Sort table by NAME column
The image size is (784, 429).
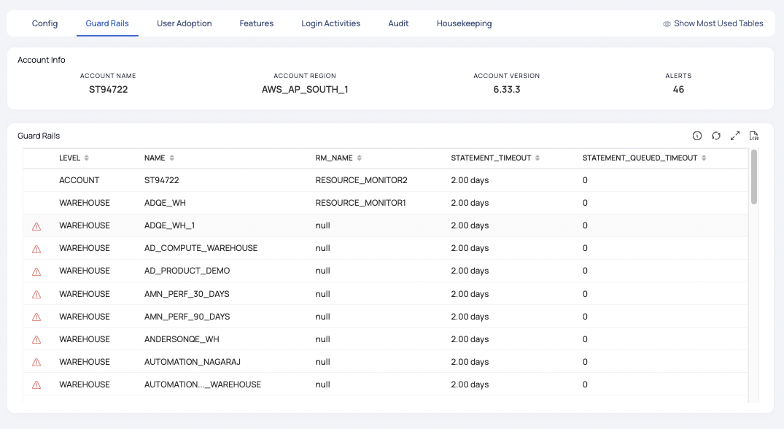click(172, 158)
